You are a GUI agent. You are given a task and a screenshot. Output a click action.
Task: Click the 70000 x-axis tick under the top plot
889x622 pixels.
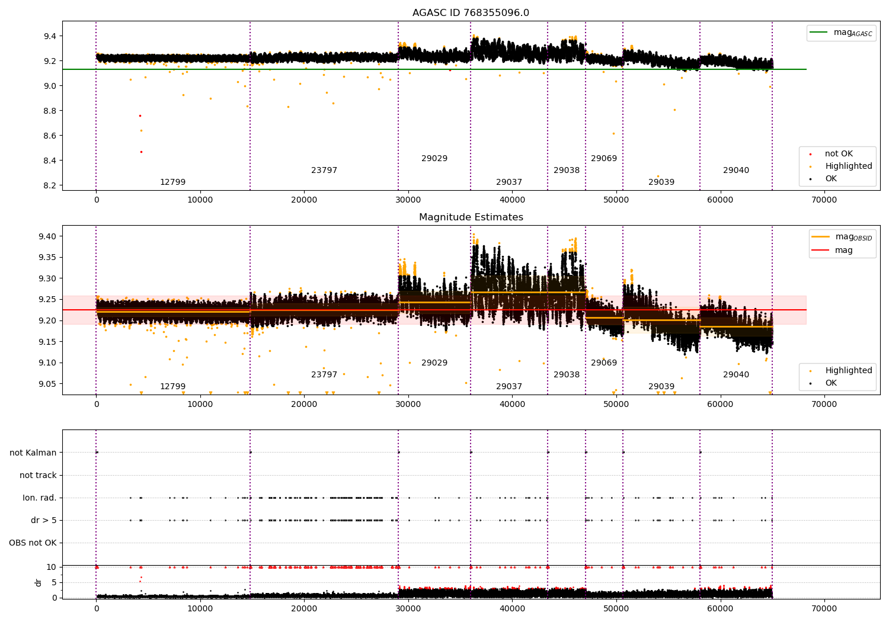[x=824, y=200]
